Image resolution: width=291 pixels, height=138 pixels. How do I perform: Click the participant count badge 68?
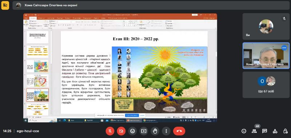click(x=257, y=126)
